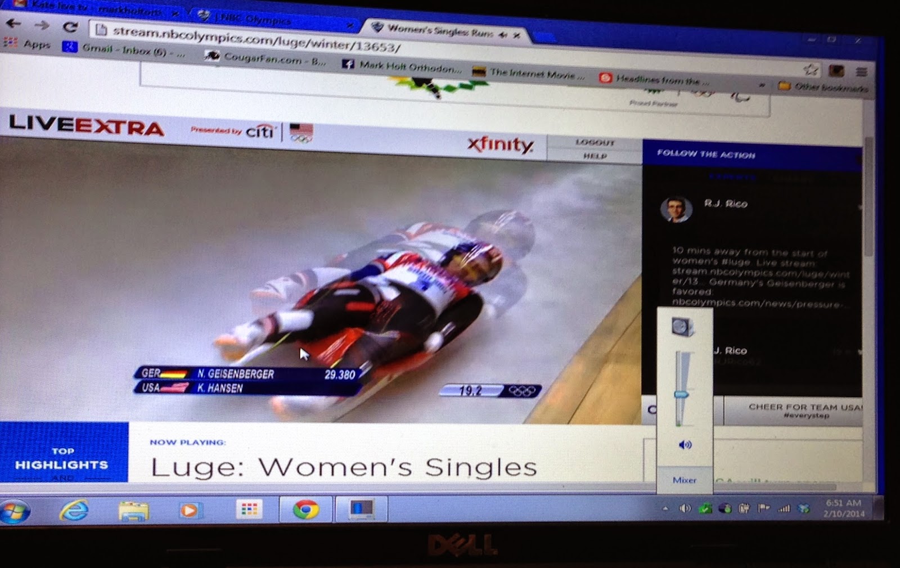Click the green checkmark tray icon
The width and height of the screenshot is (900, 568).
[705, 509]
